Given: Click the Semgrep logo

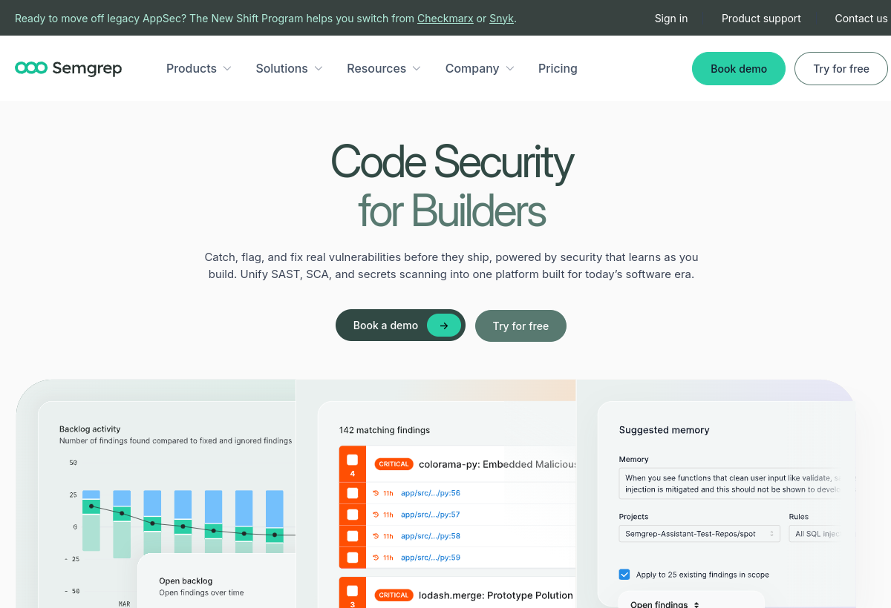Looking at the screenshot, I should (x=68, y=68).
